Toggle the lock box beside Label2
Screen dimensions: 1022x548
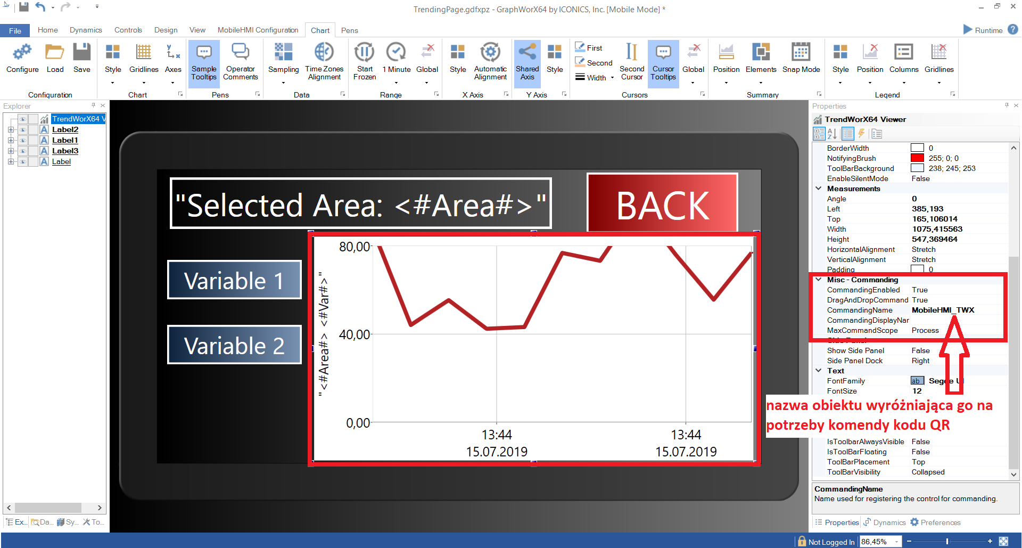(x=34, y=129)
